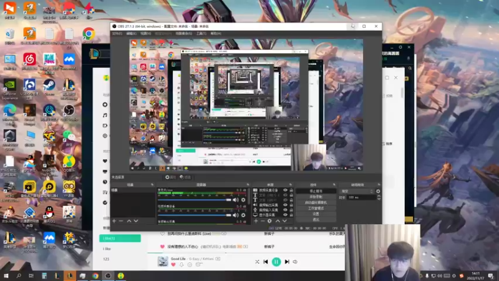Image resolution: width=499 pixels, height=281 pixels.
Task: Toggle visibility of second text source
Action: point(285,200)
